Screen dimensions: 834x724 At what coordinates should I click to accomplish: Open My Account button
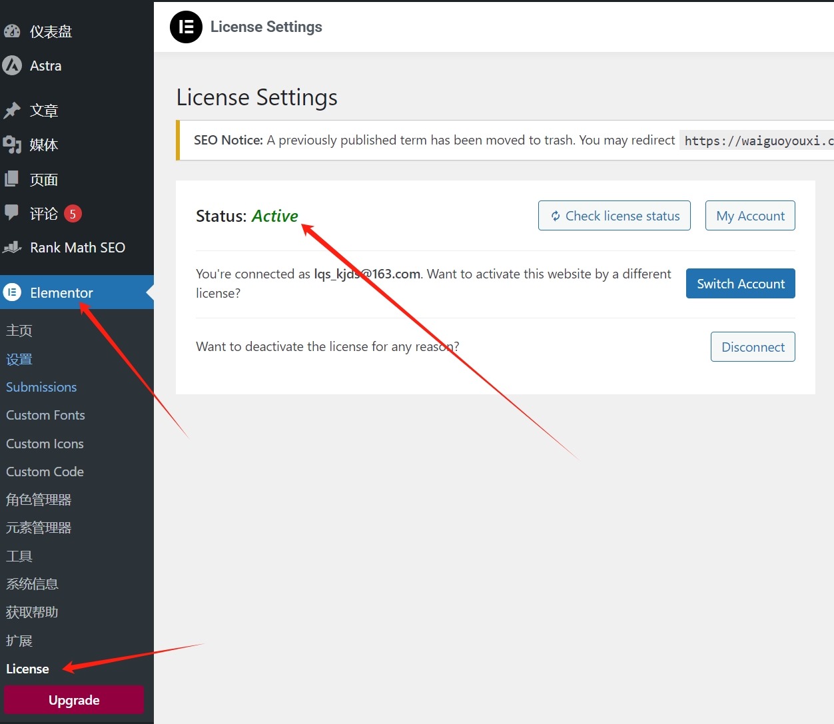pyautogui.click(x=750, y=216)
